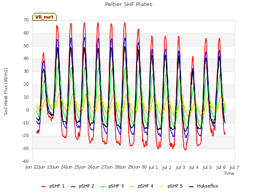This screenshot has width=259, height=194.
Task: Click the VR_met annotation label
Action: [45, 17]
